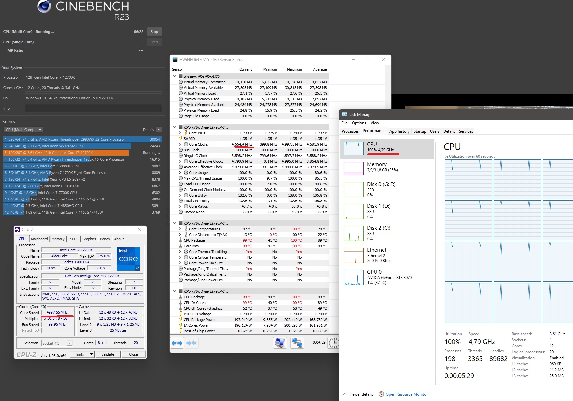Expand the Core Ratios row in HWiNFO

(180, 206)
